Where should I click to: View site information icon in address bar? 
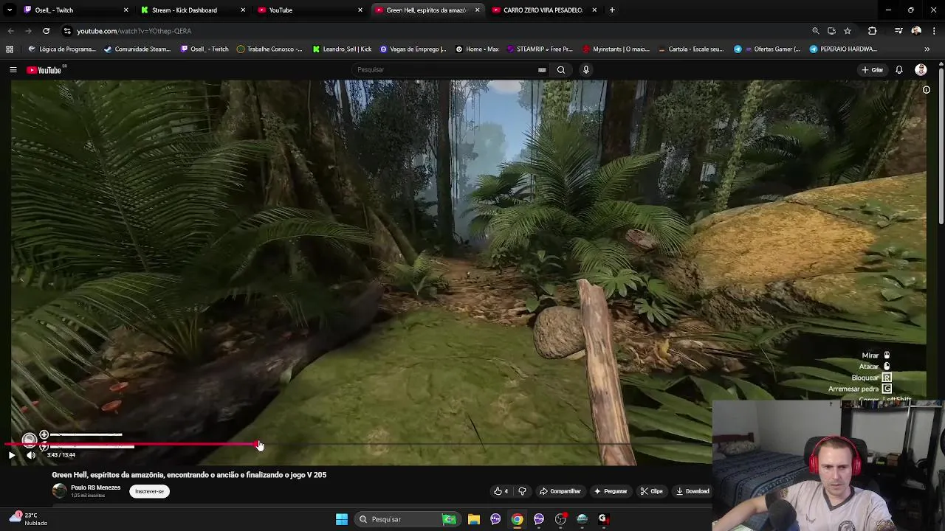67,31
